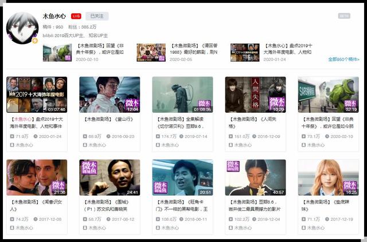Open 《闻香识女人》 video thumbnail
The image size is (367, 242).
tap(37, 177)
